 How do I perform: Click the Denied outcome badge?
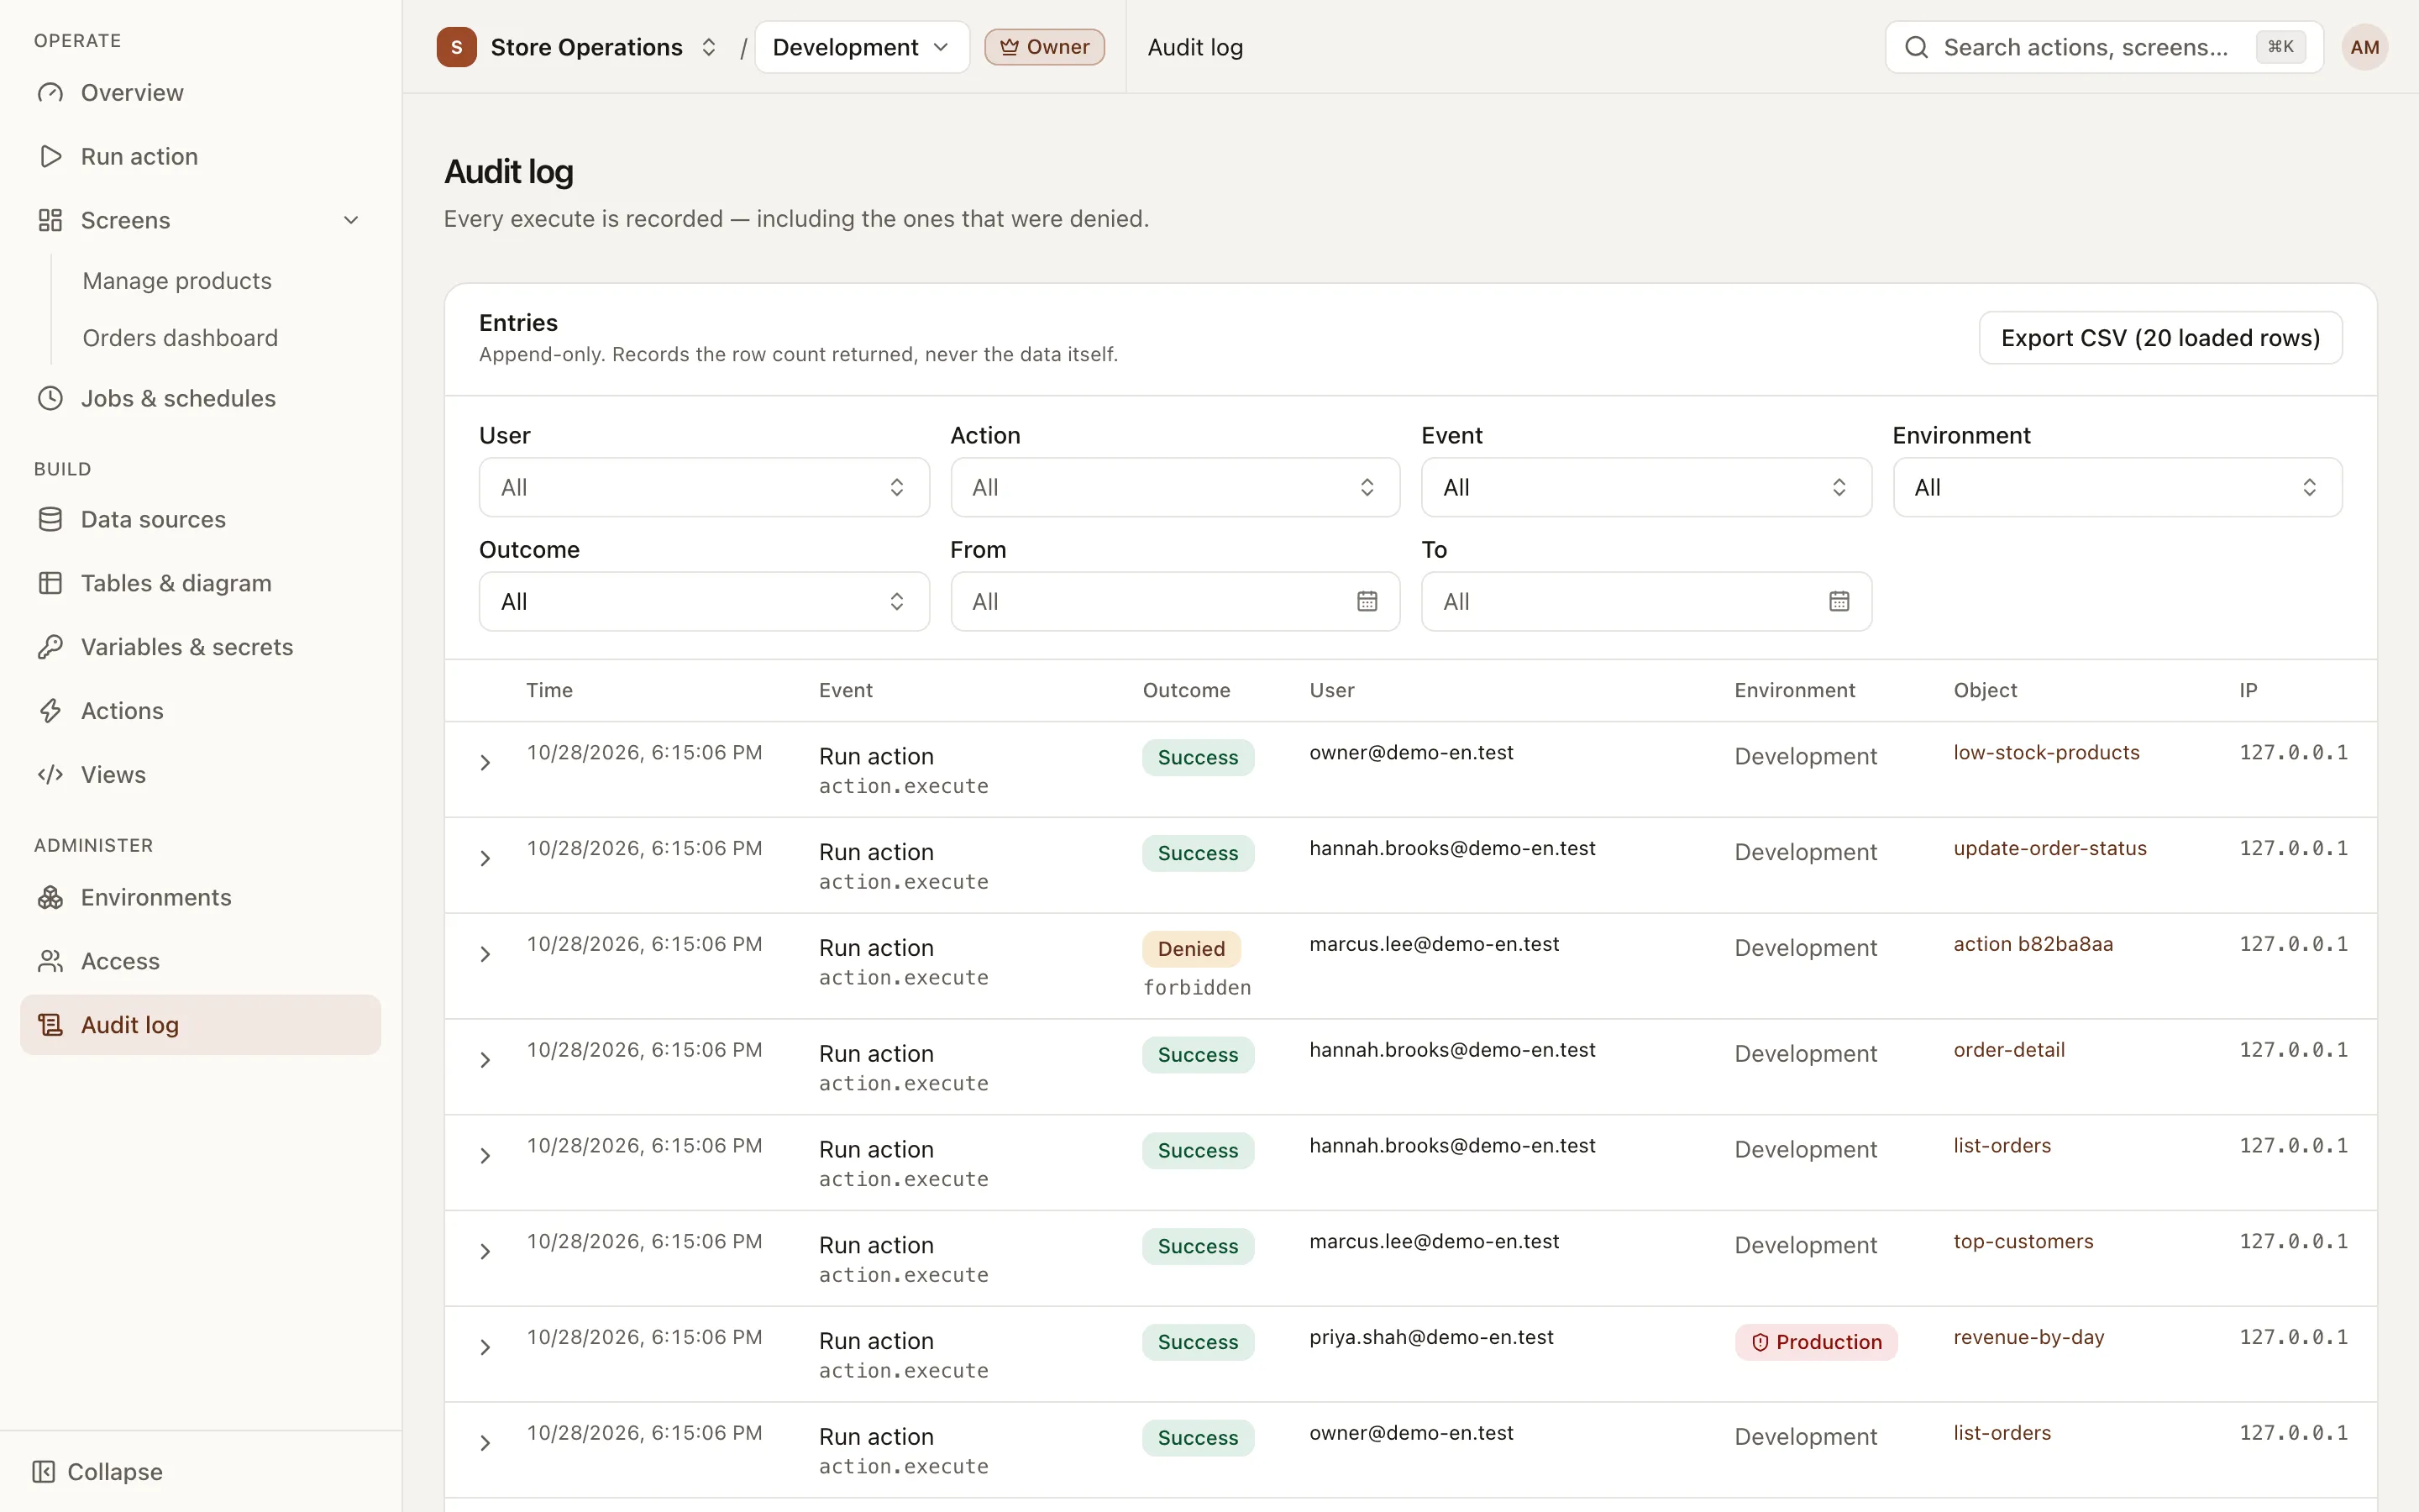click(x=1190, y=949)
